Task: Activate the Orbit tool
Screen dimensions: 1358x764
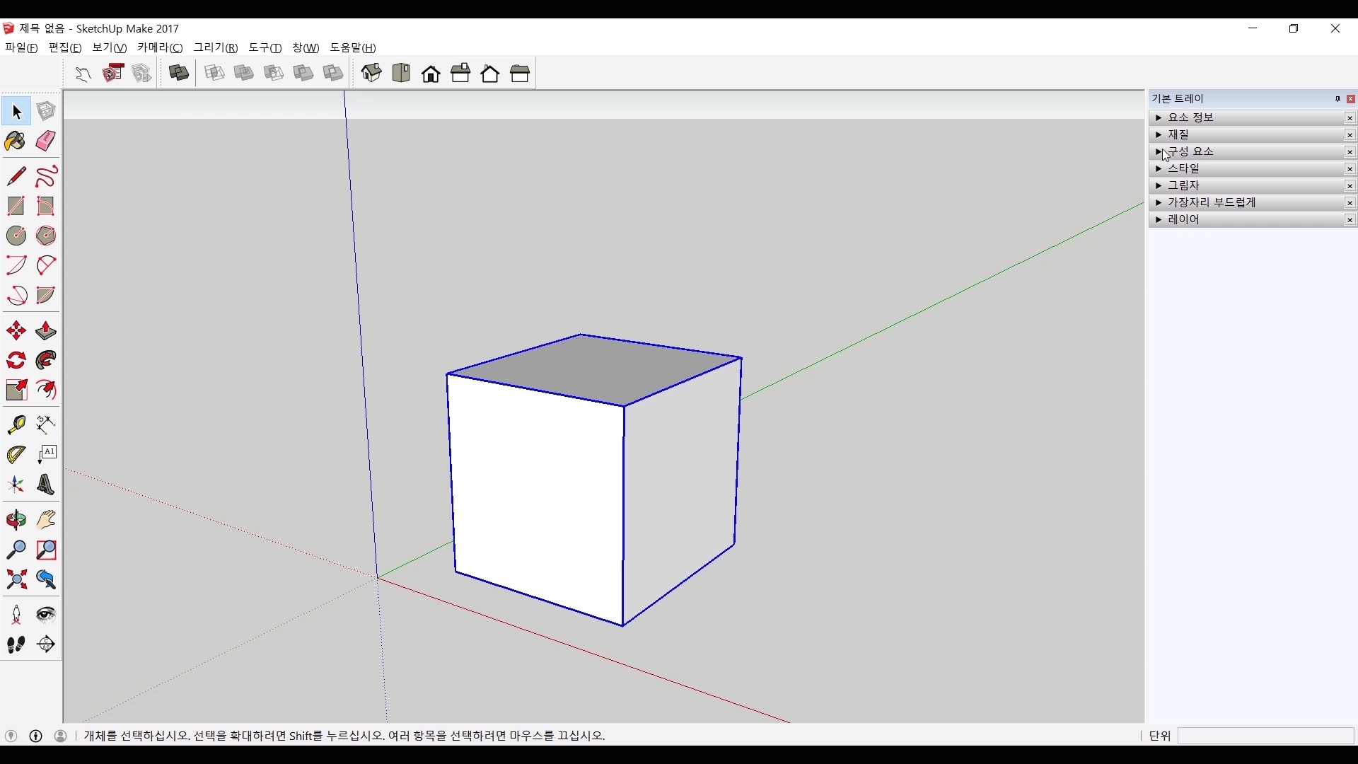Action: pos(16,521)
